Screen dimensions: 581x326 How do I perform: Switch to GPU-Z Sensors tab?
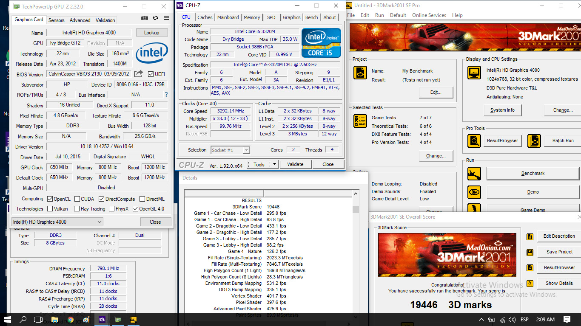56,20
